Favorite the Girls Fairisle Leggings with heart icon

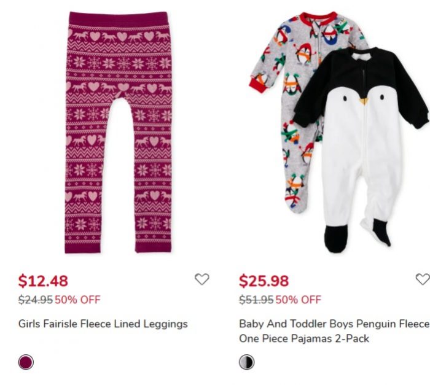coord(201,279)
